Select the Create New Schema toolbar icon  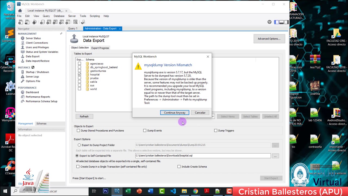(x=42, y=22)
